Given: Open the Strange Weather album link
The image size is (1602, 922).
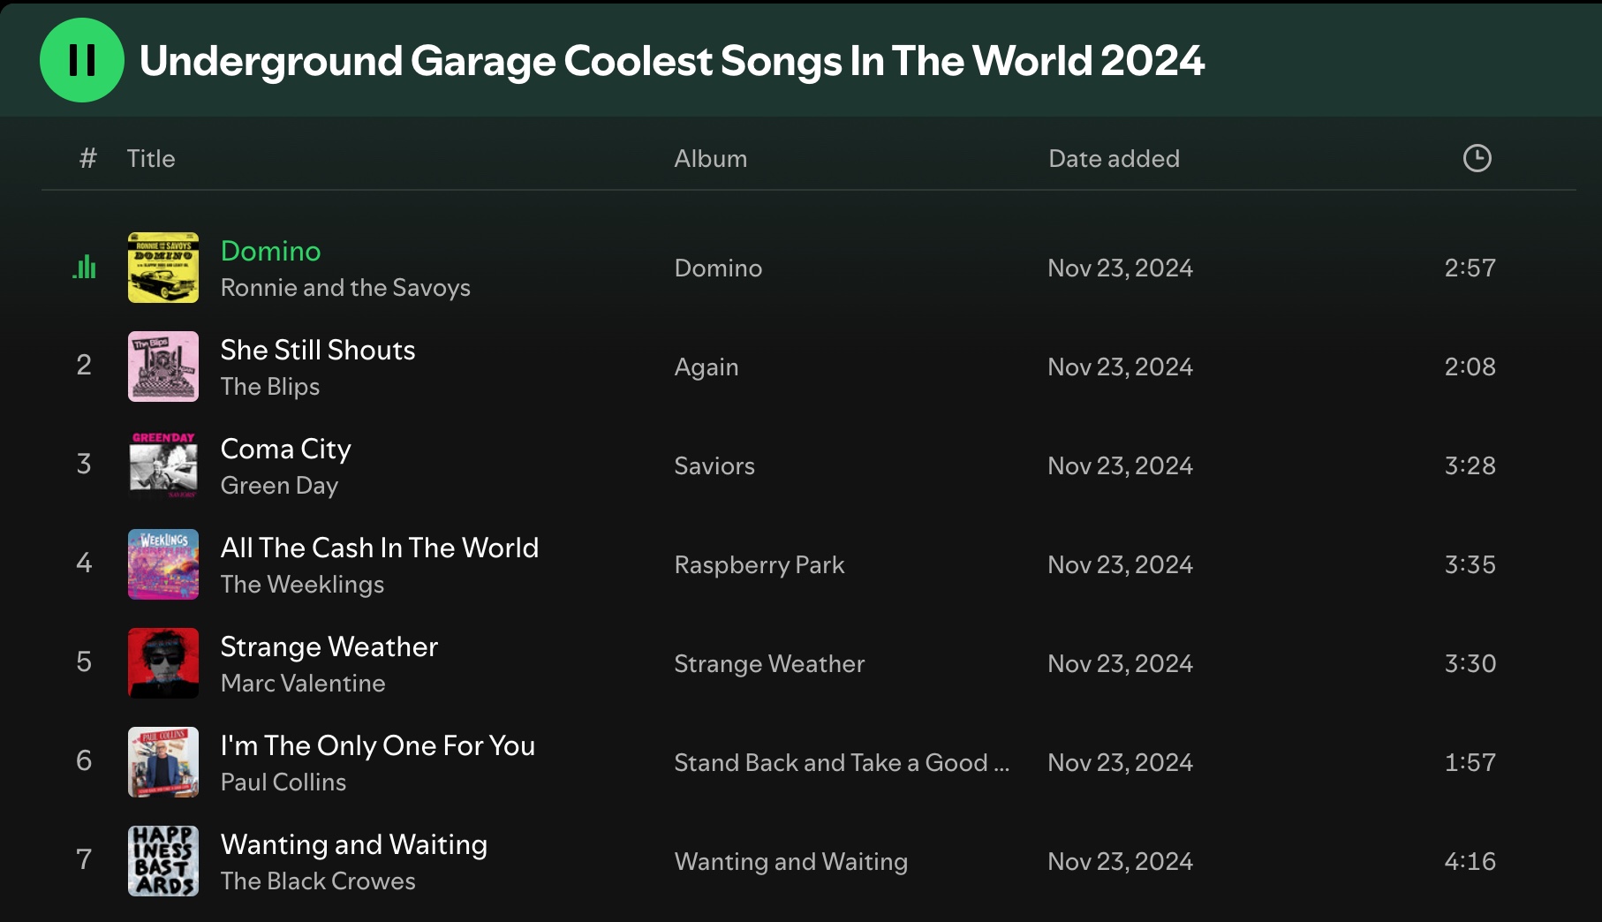Looking at the screenshot, I should (769, 663).
